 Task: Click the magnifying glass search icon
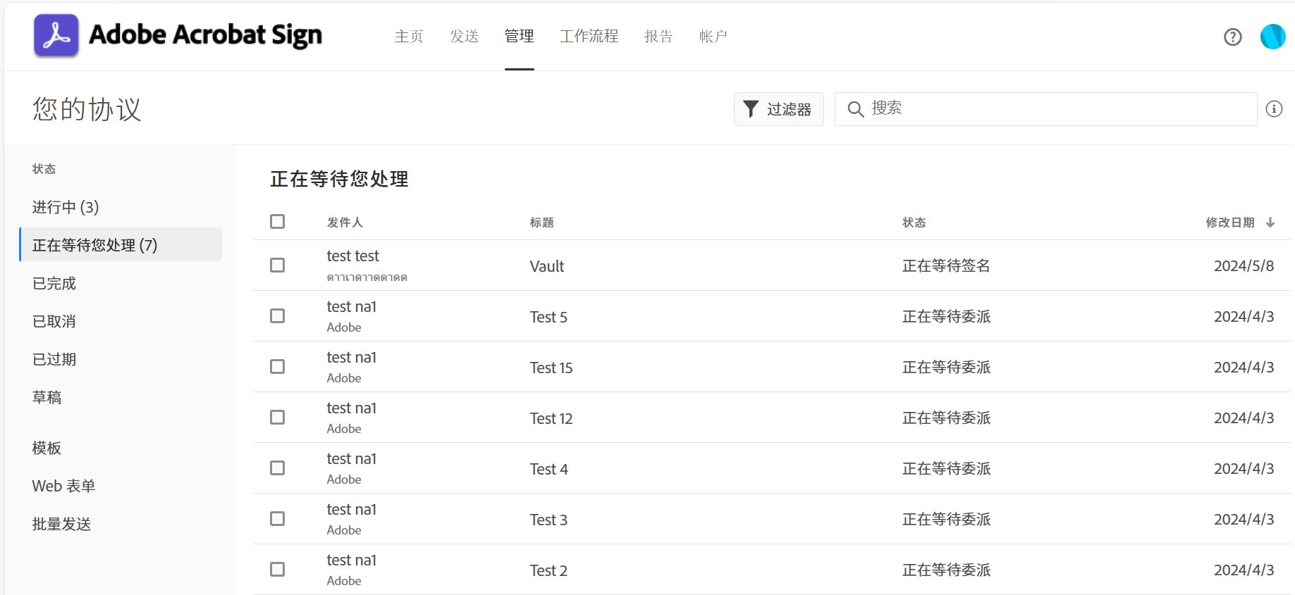click(x=855, y=109)
